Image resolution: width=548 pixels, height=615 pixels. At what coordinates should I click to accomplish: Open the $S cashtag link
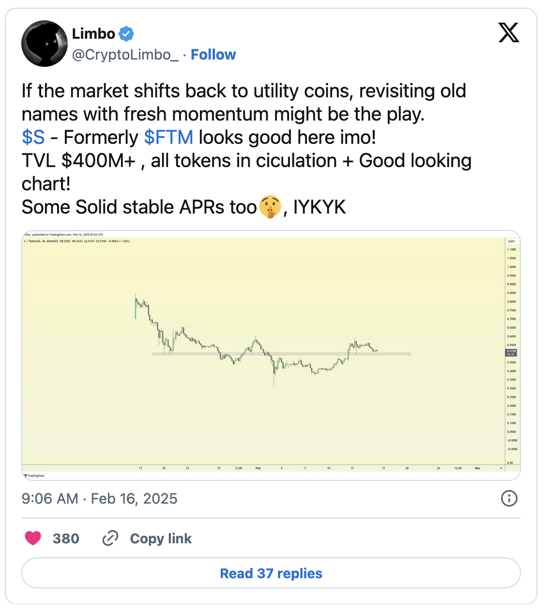pos(33,138)
